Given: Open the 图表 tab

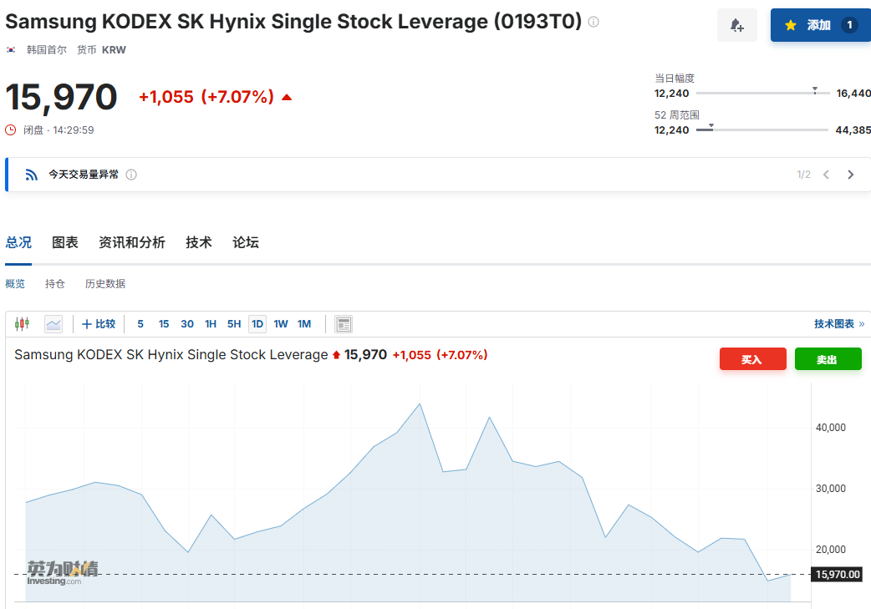Looking at the screenshot, I should (65, 242).
